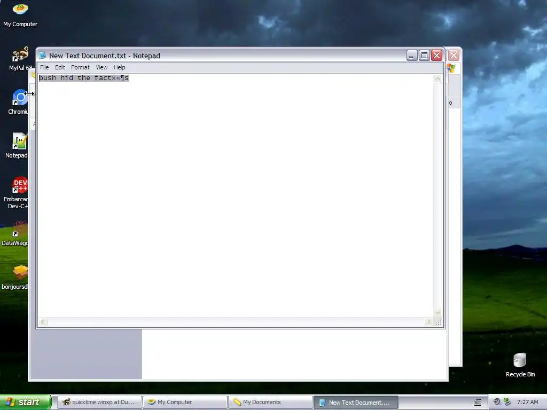Image resolution: width=547 pixels, height=410 pixels.
Task: Switch to My Computer taskbar button
Action: point(185,402)
